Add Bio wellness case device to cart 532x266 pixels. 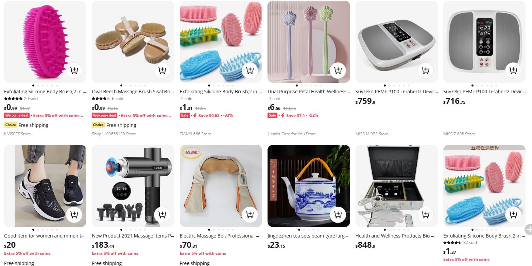(x=426, y=215)
